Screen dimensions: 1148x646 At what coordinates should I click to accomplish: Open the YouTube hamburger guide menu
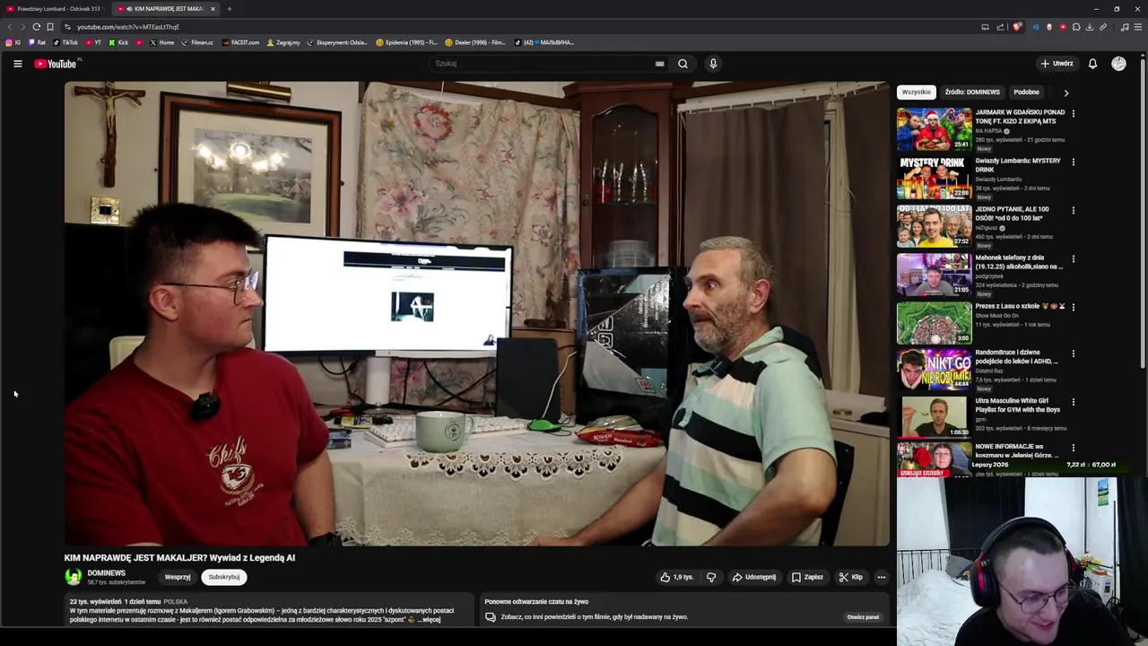click(x=17, y=64)
